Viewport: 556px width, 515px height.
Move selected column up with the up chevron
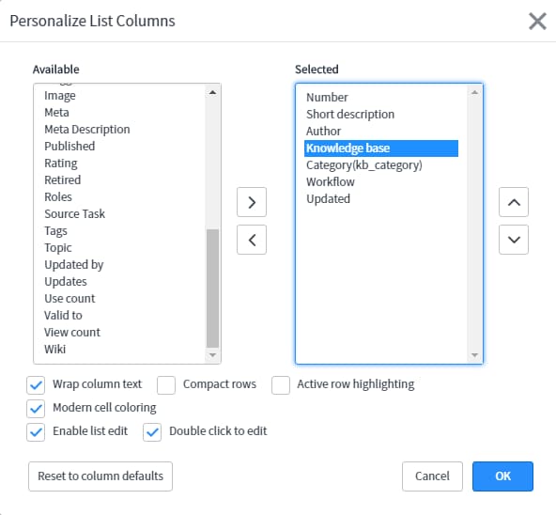[514, 202]
